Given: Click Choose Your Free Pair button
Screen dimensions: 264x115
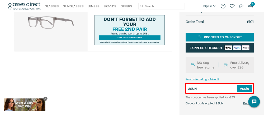Looking at the screenshot, I should (x=130, y=38).
